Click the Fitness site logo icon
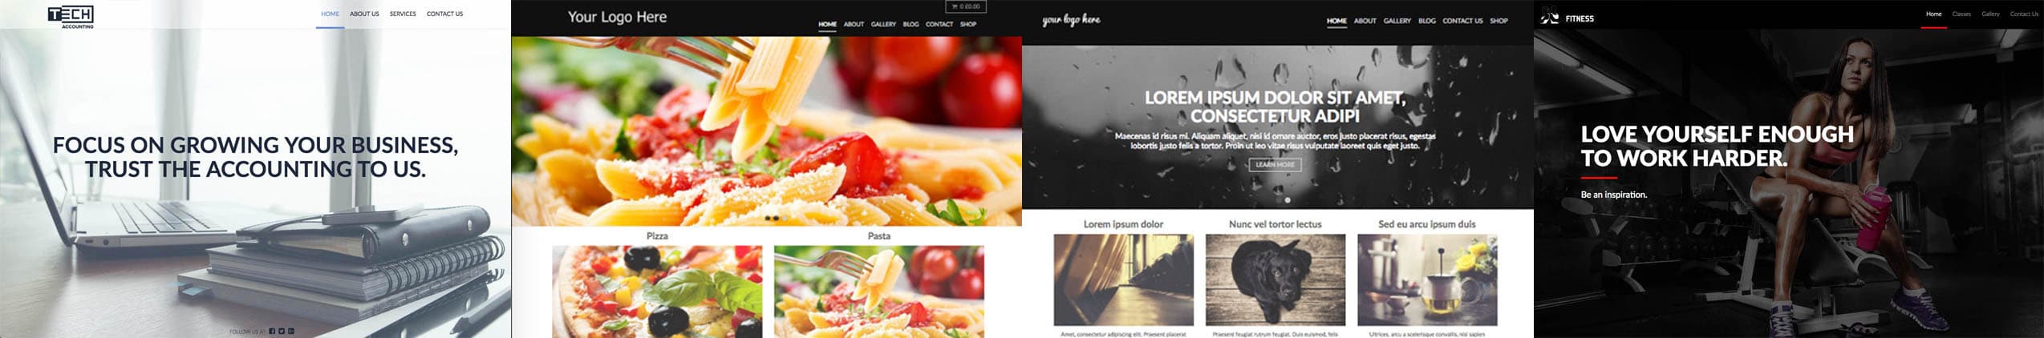This screenshot has height=338, width=2044. pos(1550,16)
